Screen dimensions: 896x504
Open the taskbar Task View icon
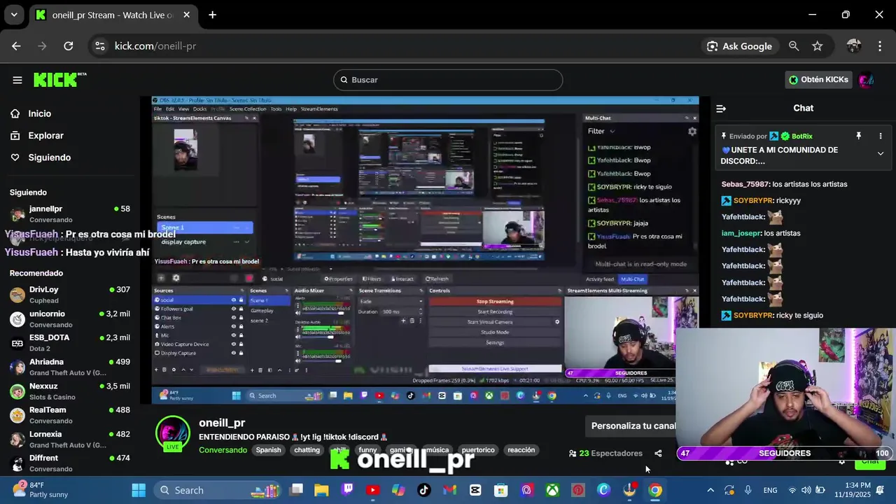[296, 490]
